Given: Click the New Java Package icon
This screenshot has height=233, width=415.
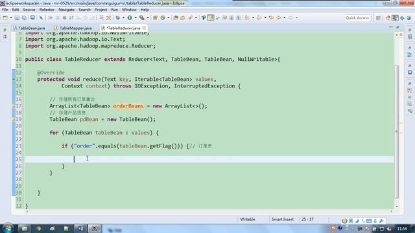Looking at the screenshot, I should pyautogui.click(x=156, y=17).
